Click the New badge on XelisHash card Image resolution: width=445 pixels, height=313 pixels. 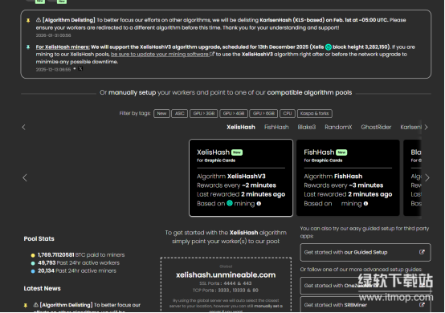coord(237,152)
